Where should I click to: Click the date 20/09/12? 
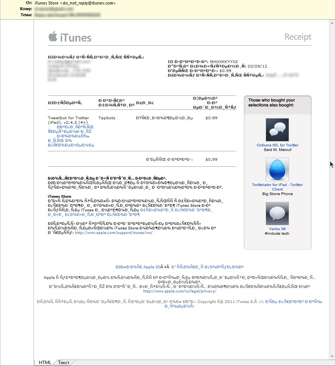pos(257,66)
